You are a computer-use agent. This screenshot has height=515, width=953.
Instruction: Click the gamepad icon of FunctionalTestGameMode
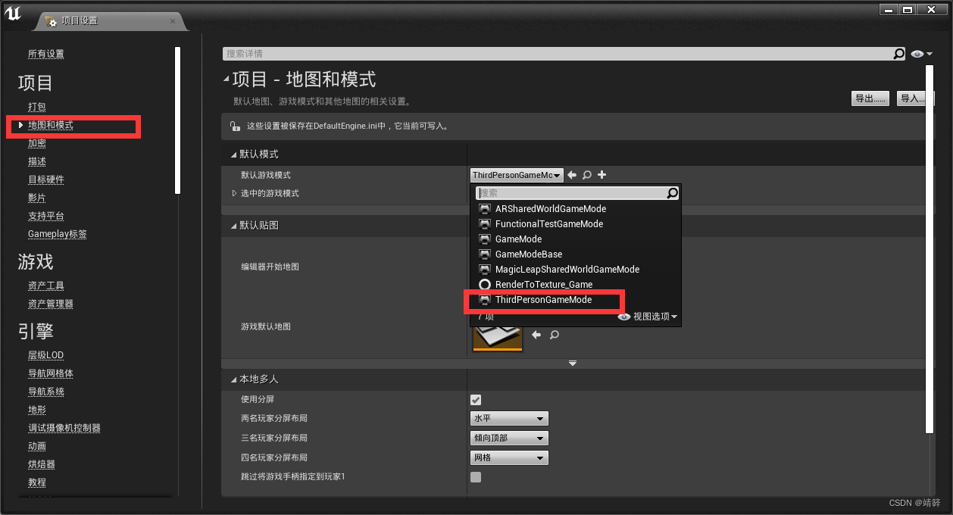(x=485, y=223)
